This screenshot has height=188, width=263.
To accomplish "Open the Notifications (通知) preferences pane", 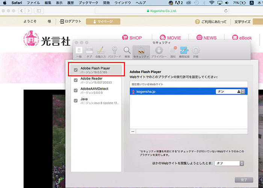I will [173, 52].
